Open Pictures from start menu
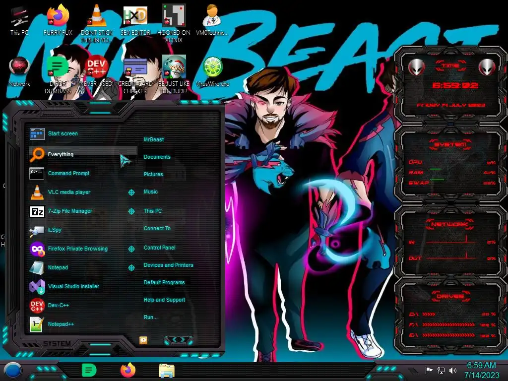 tap(153, 174)
